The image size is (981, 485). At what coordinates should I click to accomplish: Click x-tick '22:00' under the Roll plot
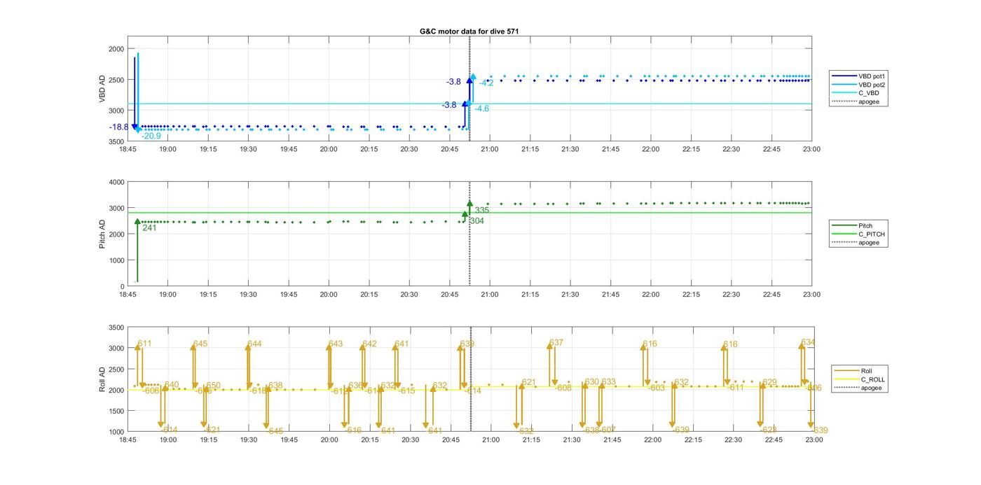(652, 440)
